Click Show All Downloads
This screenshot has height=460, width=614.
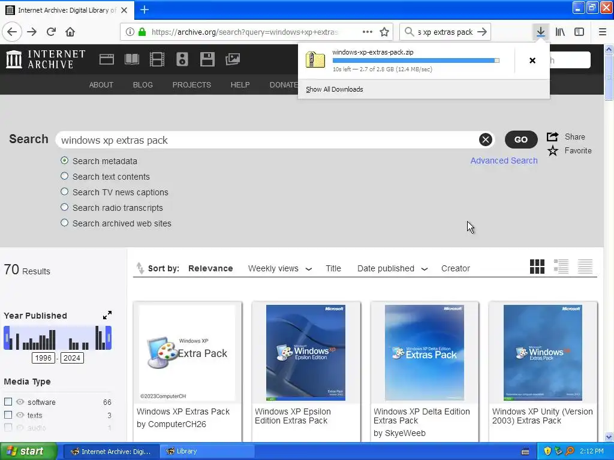coord(335,89)
